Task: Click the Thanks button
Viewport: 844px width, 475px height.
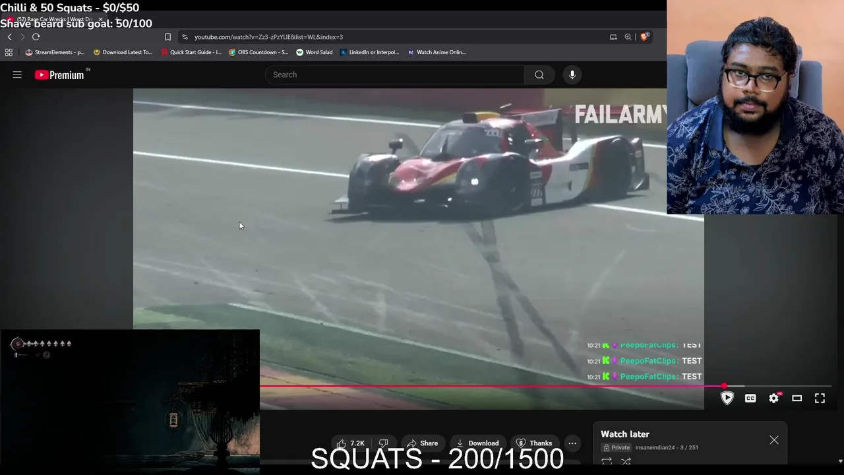Action: coord(534,443)
